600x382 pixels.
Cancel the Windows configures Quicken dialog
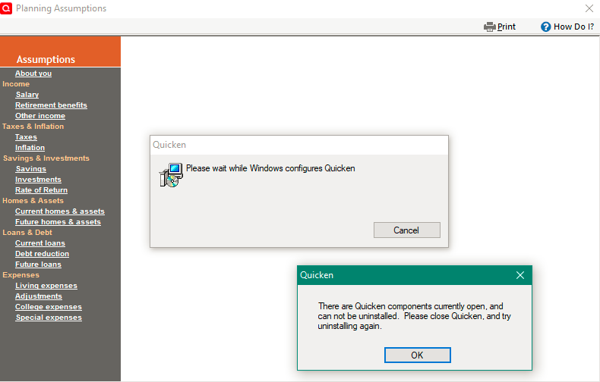(x=407, y=230)
